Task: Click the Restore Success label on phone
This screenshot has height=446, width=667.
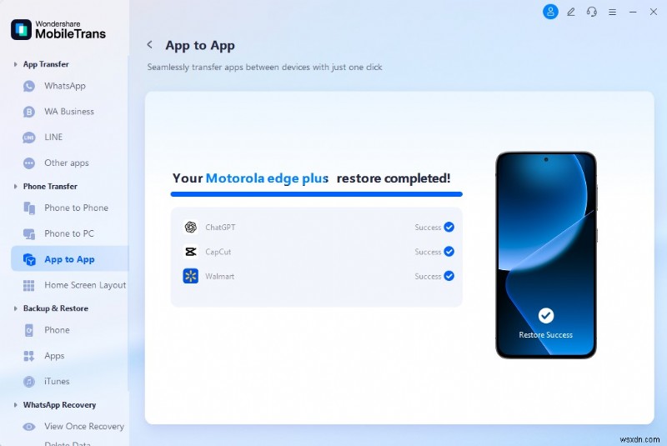Action: [x=546, y=335]
